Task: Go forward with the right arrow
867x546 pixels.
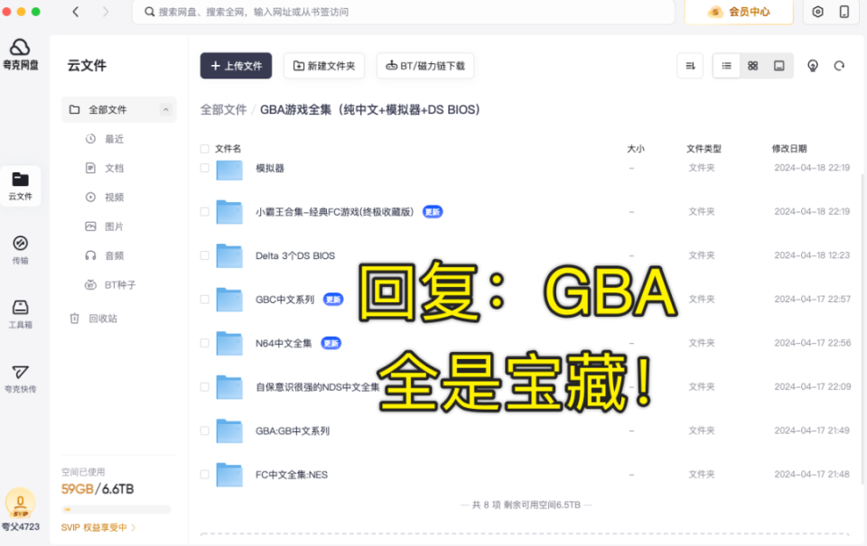Action: coord(106,12)
